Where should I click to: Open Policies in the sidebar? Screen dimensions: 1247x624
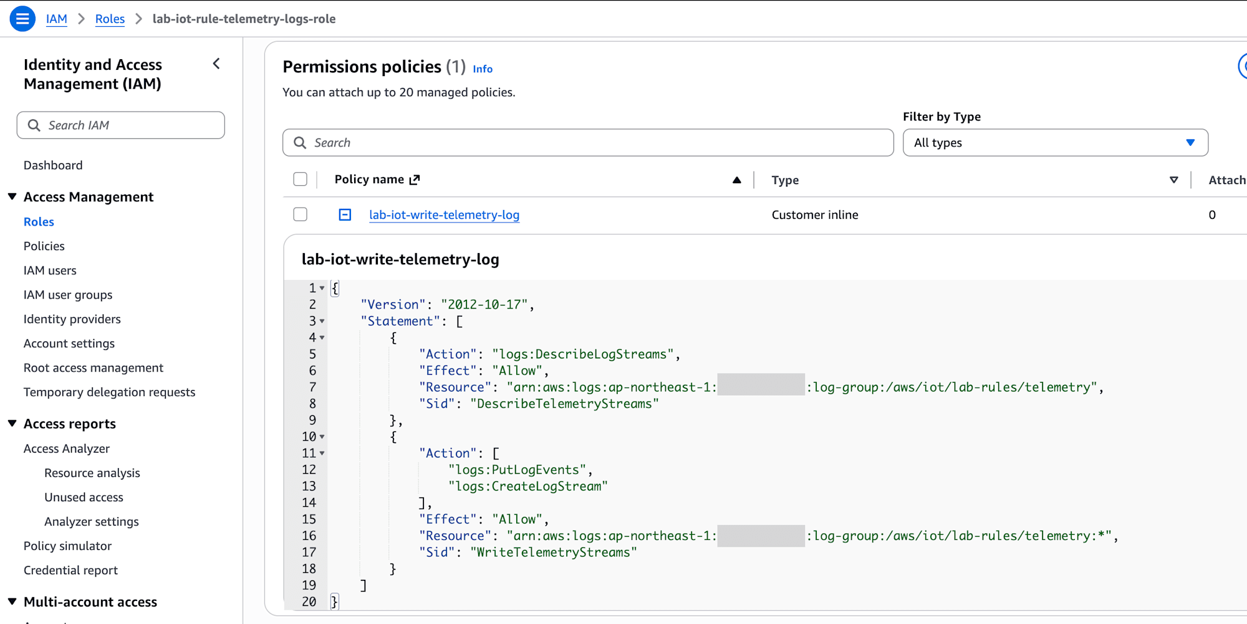pyautogui.click(x=44, y=246)
